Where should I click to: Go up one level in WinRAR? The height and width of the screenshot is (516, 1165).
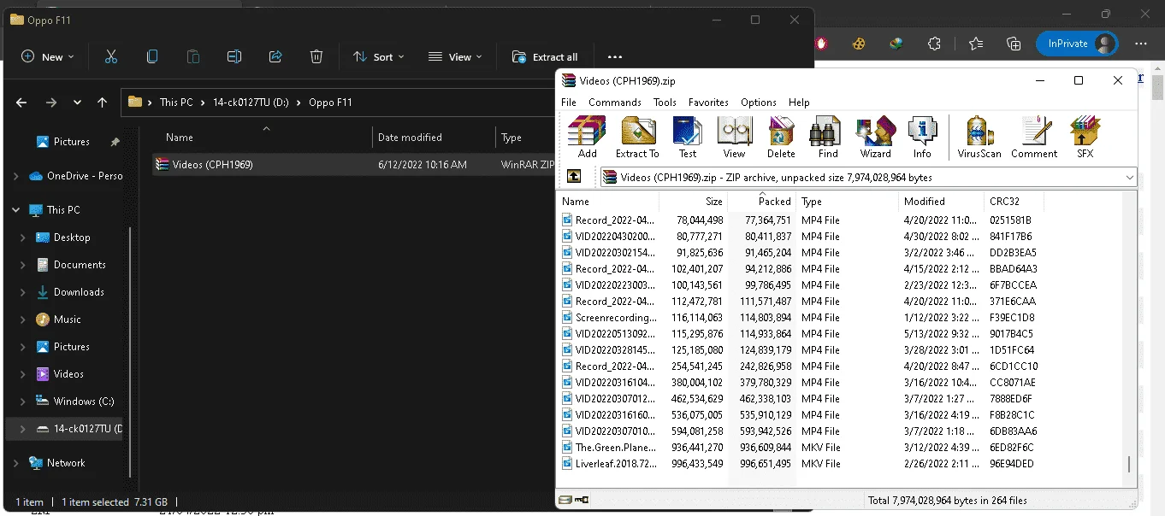(x=574, y=177)
